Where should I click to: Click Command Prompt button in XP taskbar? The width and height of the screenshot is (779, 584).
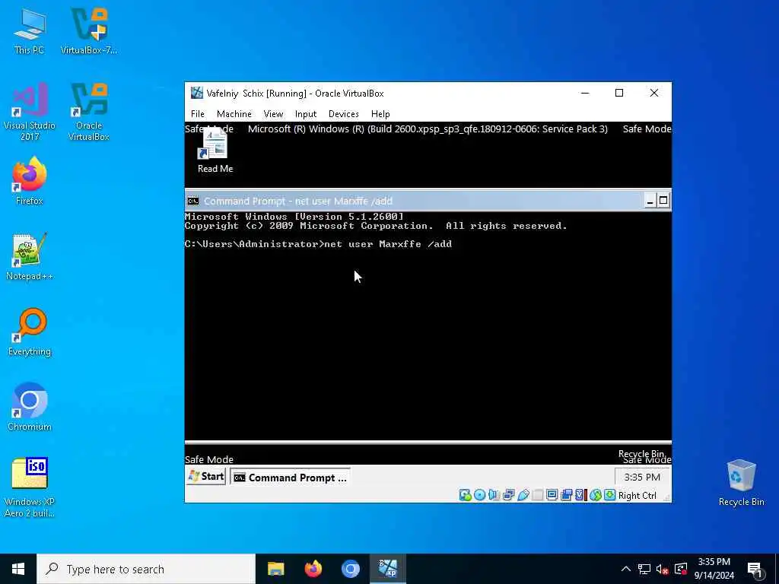(x=291, y=478)
